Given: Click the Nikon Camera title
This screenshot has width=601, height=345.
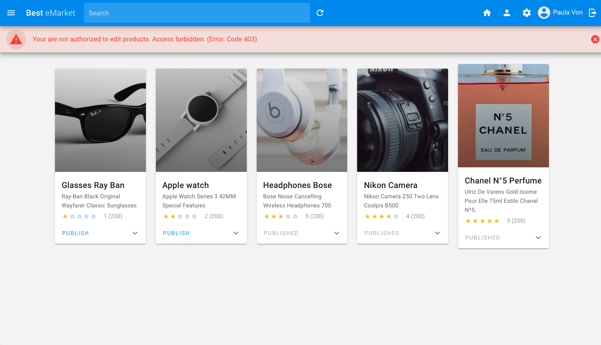Looking at the screenshot, I should [391, 185].
